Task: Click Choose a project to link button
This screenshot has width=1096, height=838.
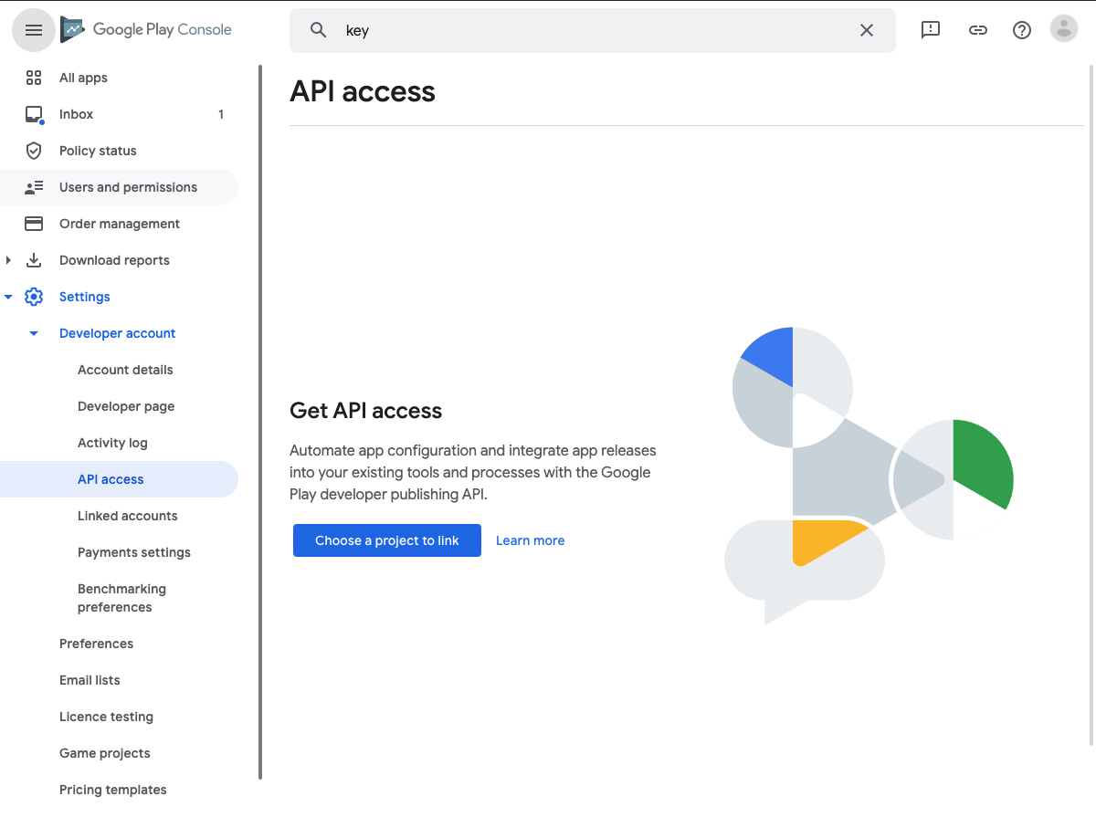Action: pyautogui.click(x=387, y=540)
